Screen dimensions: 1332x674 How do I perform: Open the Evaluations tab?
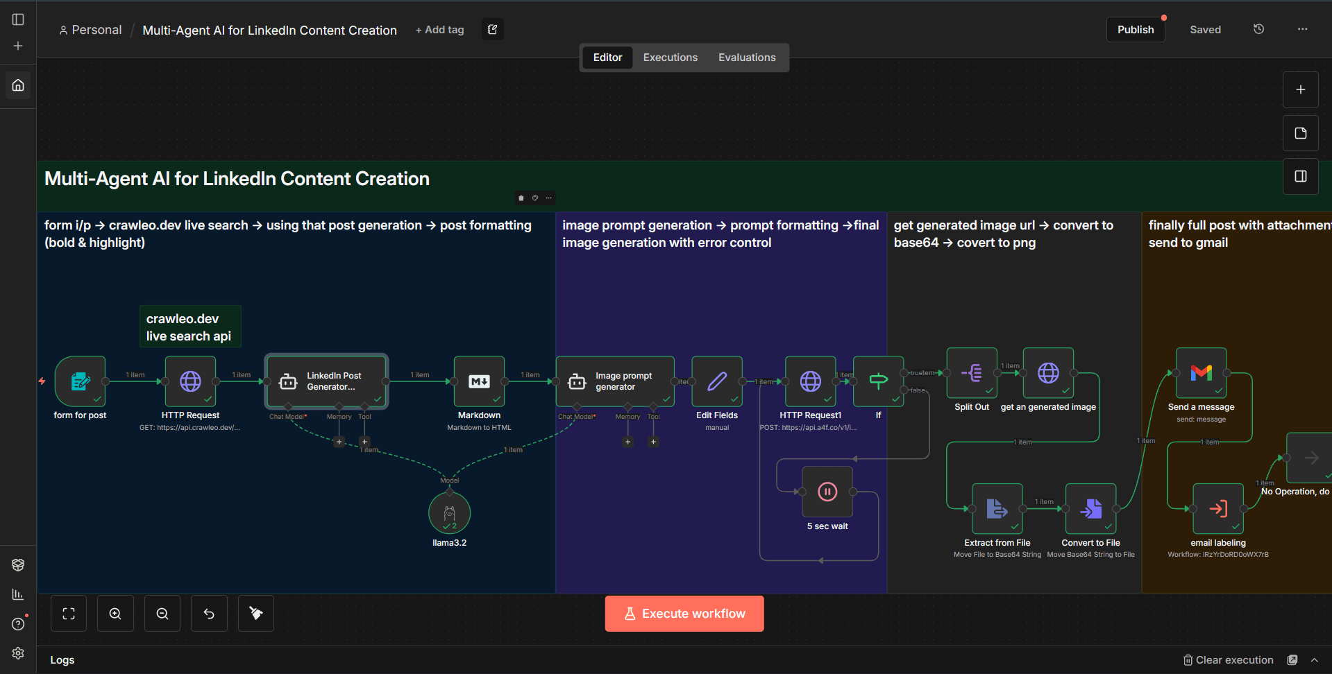tap(747, 57)
